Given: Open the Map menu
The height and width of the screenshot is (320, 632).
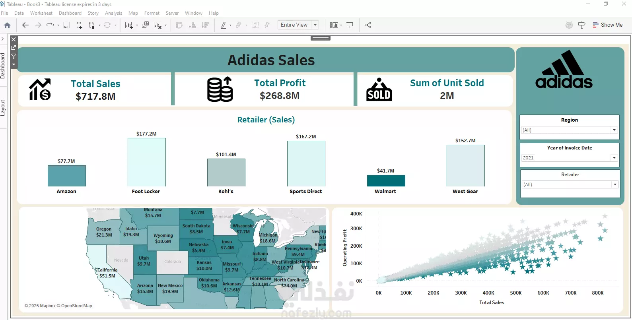Looking at the screenshot, I should 133,13.
